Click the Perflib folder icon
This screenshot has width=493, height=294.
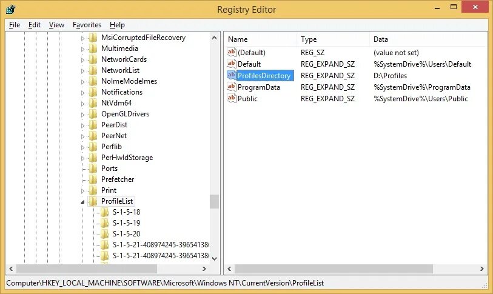[93, 147]
